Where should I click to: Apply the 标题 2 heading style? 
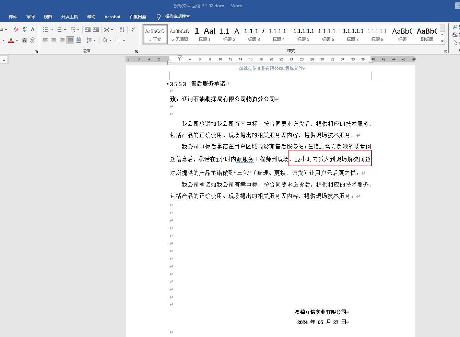pyautogui.click(x=229, y=34)
